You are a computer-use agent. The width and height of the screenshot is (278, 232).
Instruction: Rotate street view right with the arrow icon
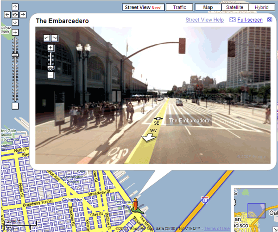coord(55,38)
